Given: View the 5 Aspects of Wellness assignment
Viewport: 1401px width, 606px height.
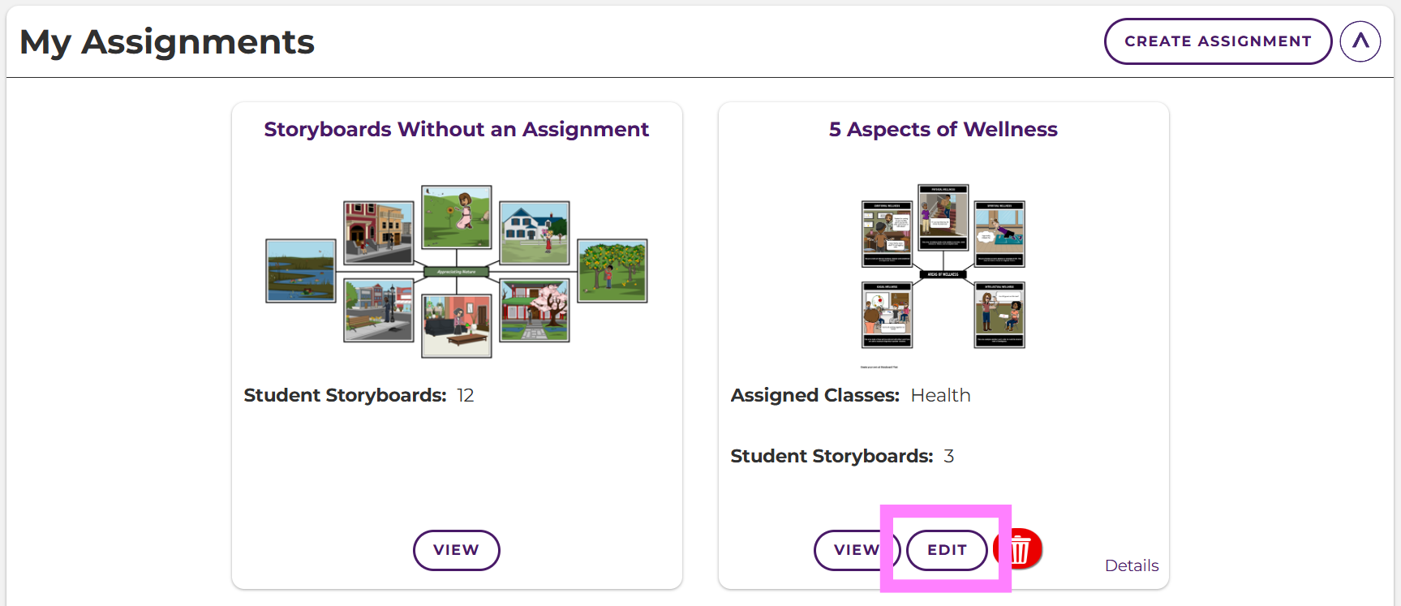Looking at the screenshot, I should [x=855, y=550].
